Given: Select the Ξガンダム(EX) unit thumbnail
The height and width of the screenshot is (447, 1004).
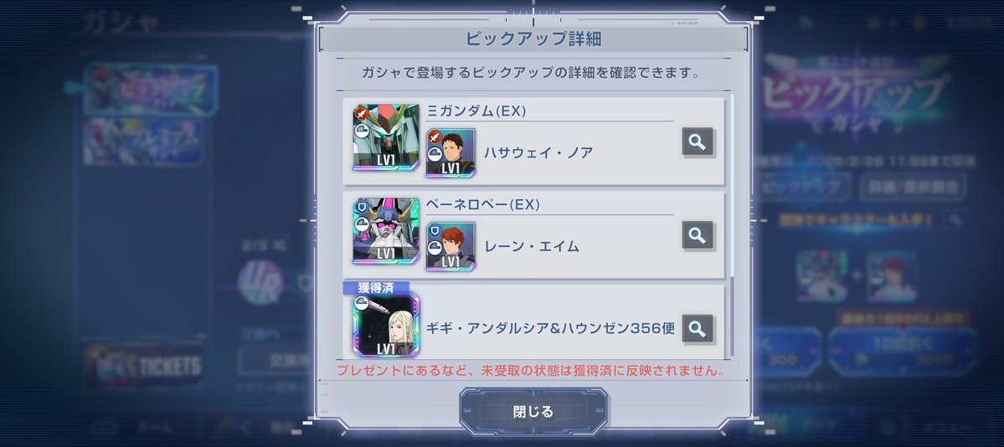Looking at the screenshot, I should click(x=386, y=137).
